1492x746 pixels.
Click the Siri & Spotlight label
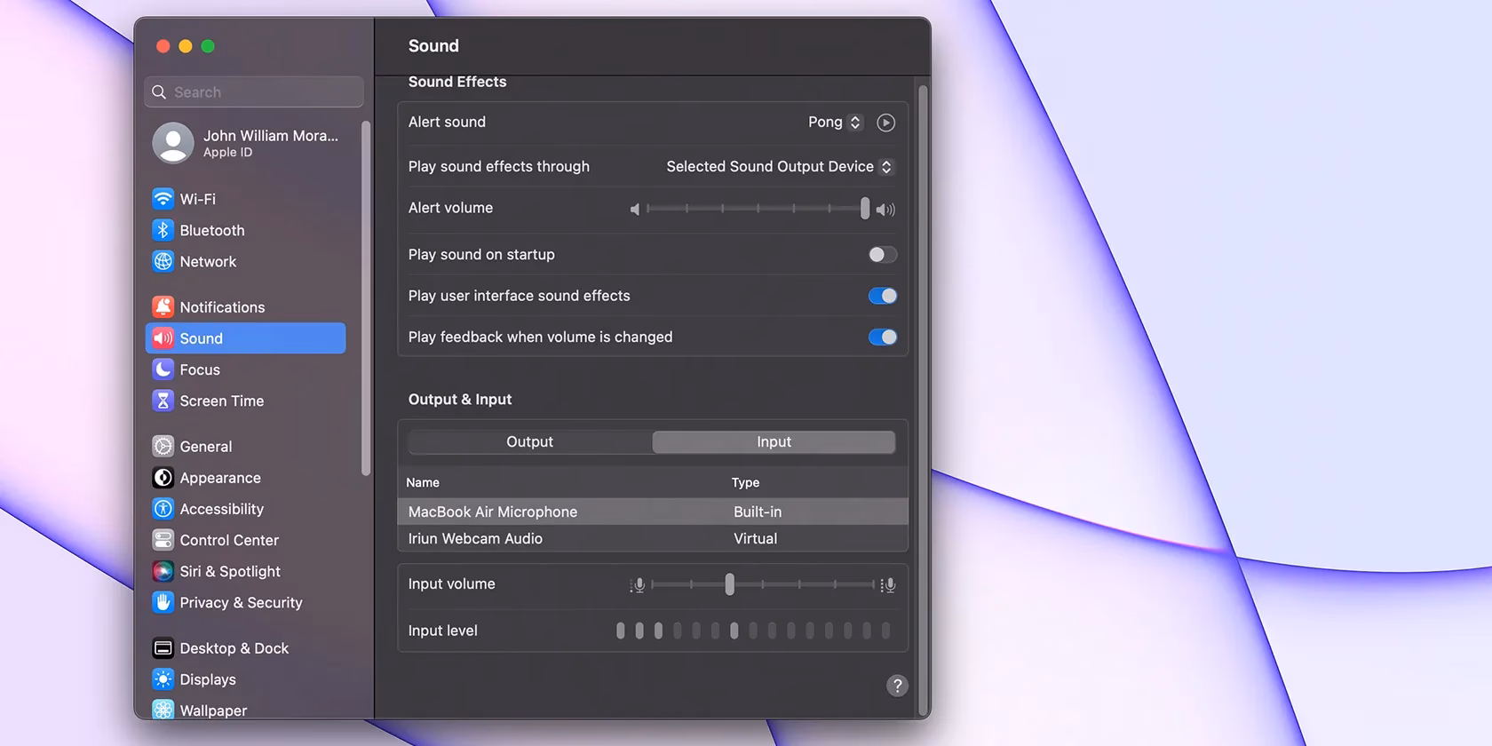pyautogui.click(x=230, y=571)
